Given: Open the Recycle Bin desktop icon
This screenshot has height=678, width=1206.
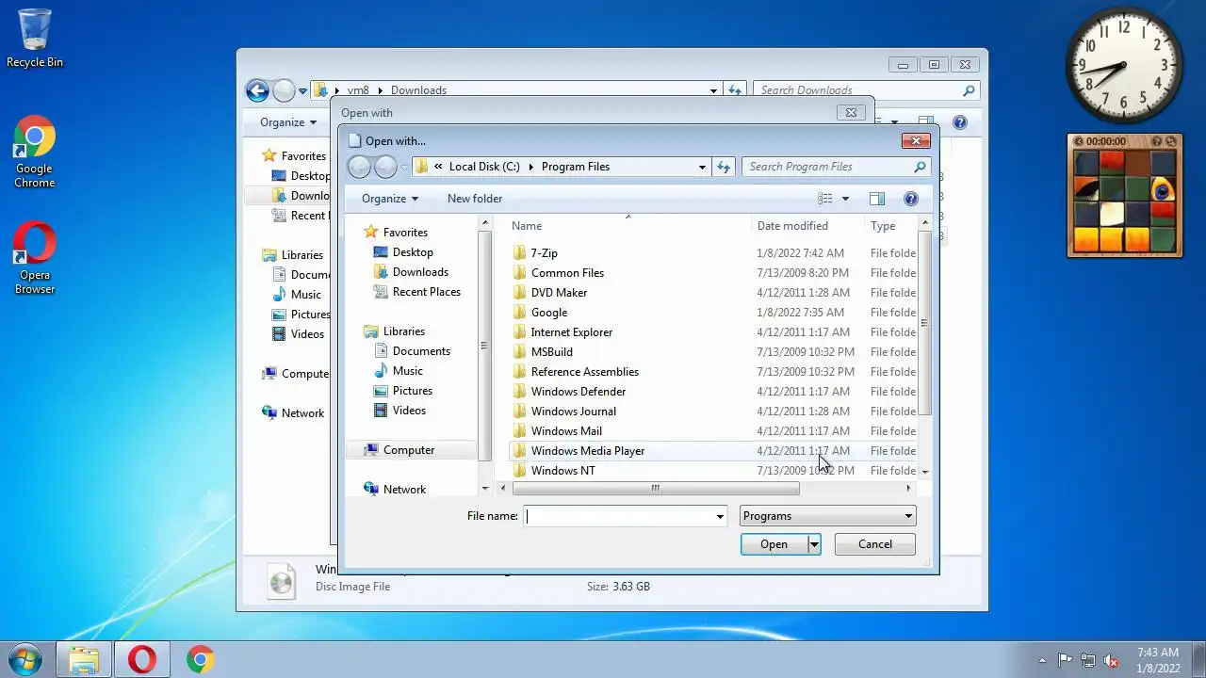Looking at the screenshot, I should click(x=35, y=39).
